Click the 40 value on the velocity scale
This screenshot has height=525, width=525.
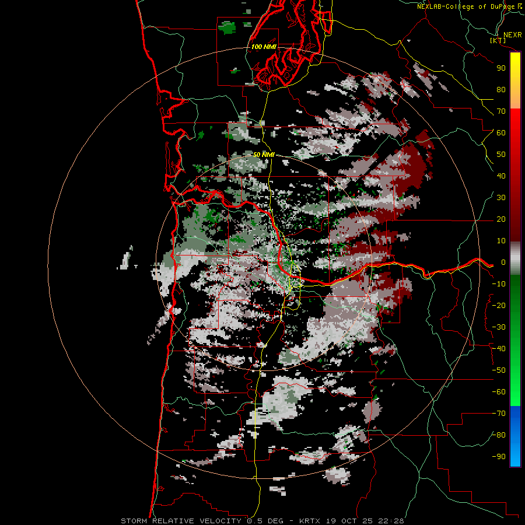[501, 176]
